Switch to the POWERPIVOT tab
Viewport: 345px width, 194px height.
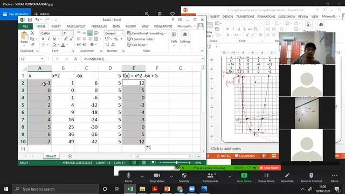(163, 26)
